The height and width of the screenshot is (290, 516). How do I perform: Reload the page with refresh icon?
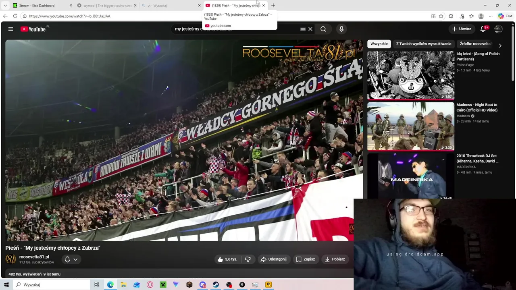click(15, 16)
